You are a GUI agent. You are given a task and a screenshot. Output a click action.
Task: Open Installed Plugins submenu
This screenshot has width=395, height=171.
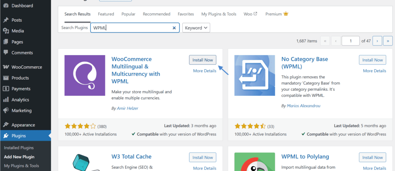[19, 148]
